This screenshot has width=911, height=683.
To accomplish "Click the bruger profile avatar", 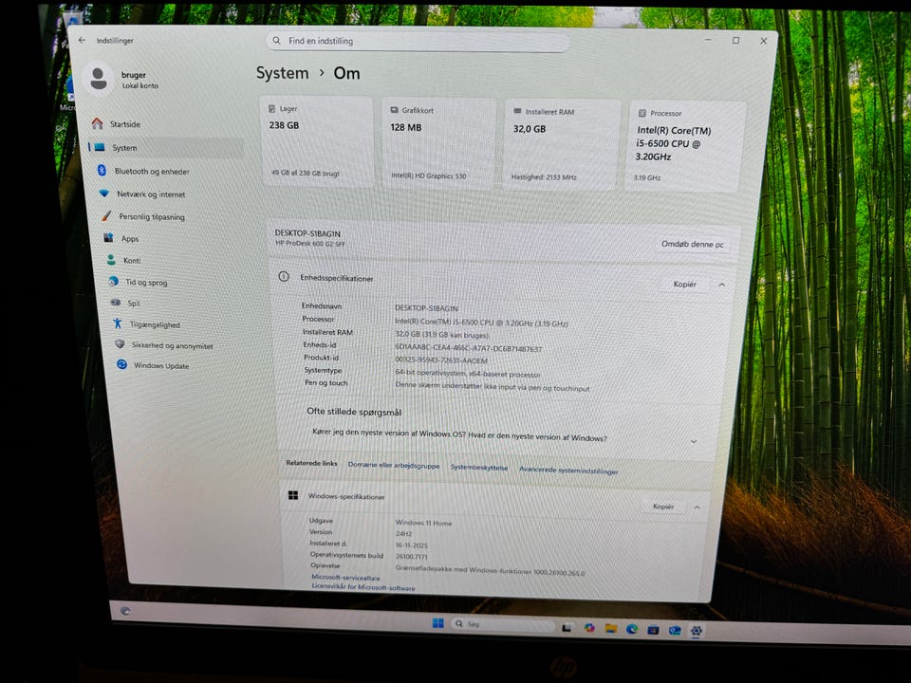I will [x=98, y=79].
